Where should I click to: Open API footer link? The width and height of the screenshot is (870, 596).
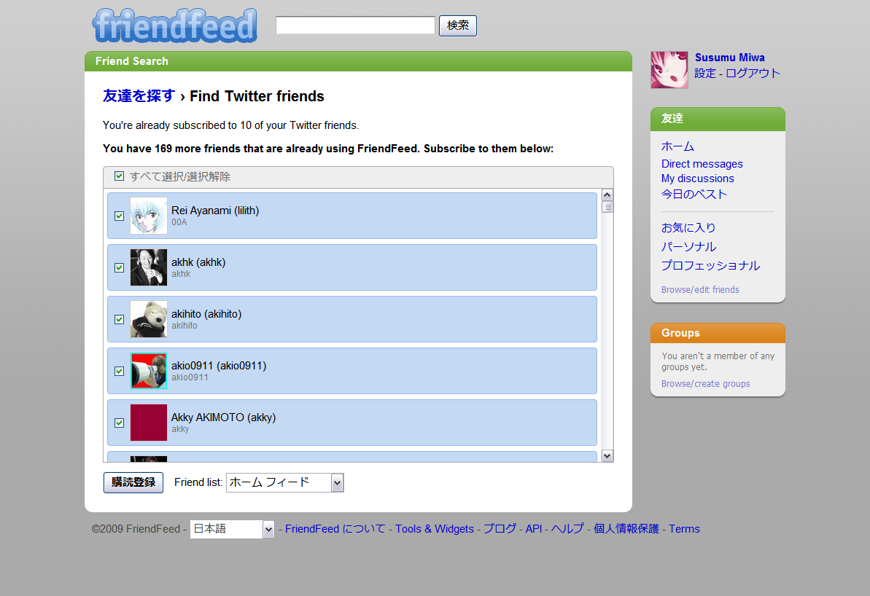[x=534, y=529]
